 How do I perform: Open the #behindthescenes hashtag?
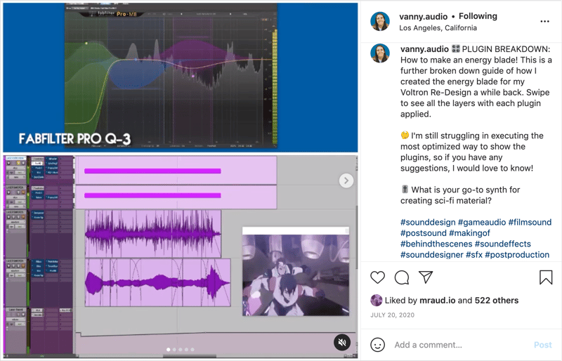point(436,244)
